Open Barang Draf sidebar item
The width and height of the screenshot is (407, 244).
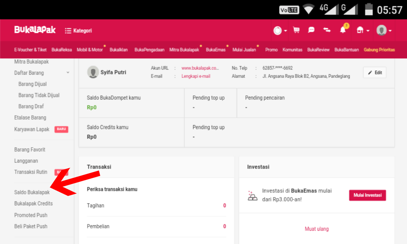pos(31,106)
